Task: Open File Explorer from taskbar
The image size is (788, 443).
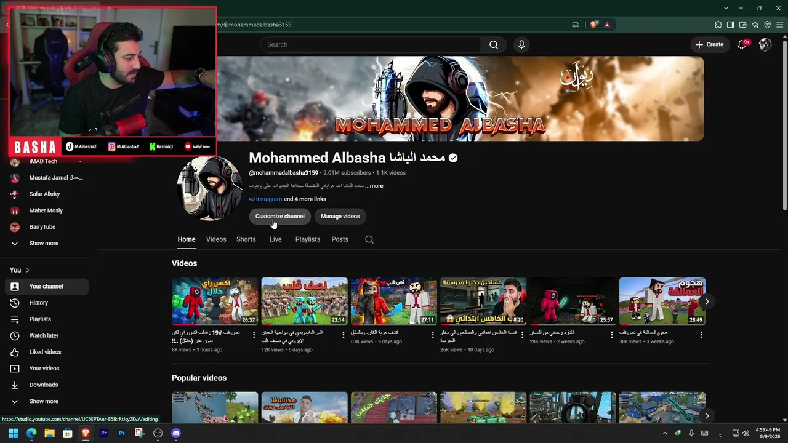Action: pyautogui.click(x=49, y=433)
